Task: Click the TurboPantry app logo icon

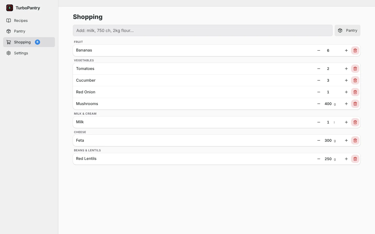Action: tap(10, 8)
